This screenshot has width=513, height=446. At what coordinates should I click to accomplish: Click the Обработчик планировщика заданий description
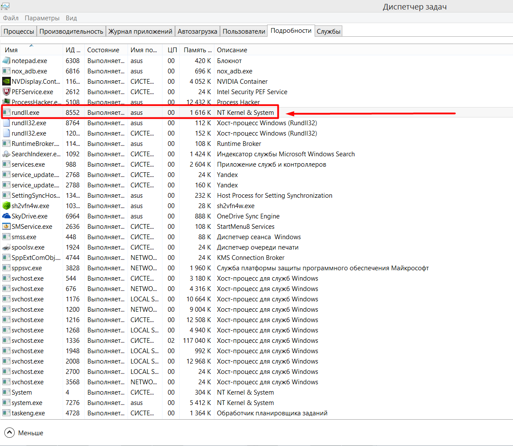272,413
